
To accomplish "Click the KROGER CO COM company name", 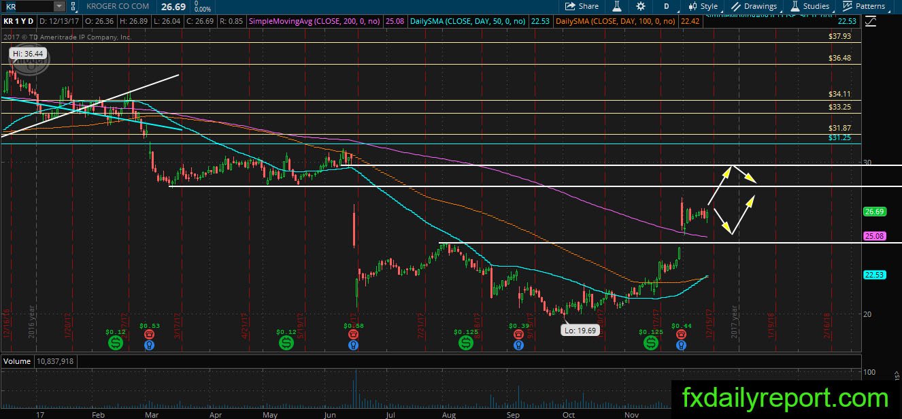I will [x=118, y=6].
